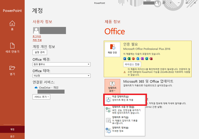Click the PowerPoint app icon in product list
The image size is (199, 139).
[x=133, y=59]
